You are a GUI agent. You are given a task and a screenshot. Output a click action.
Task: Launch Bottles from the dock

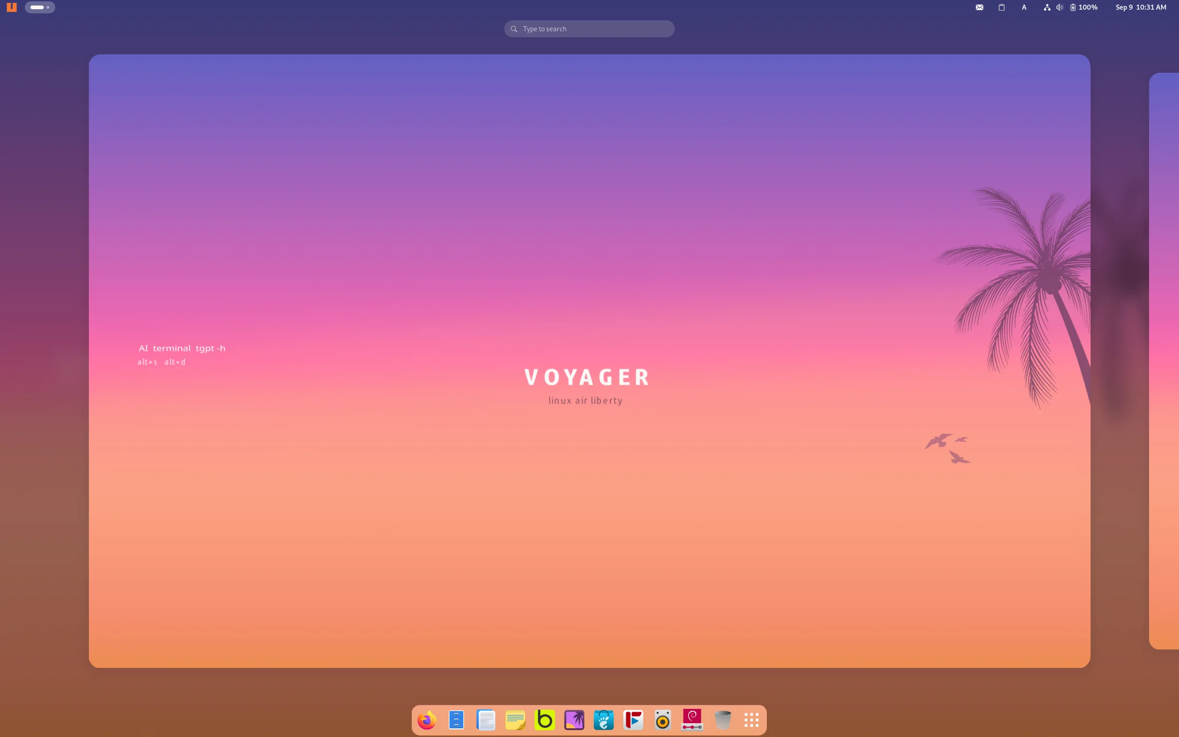pos(545,719)
